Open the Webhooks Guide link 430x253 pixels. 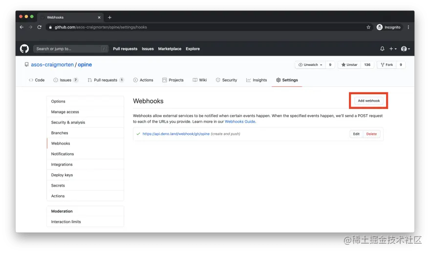coord(240,122)
